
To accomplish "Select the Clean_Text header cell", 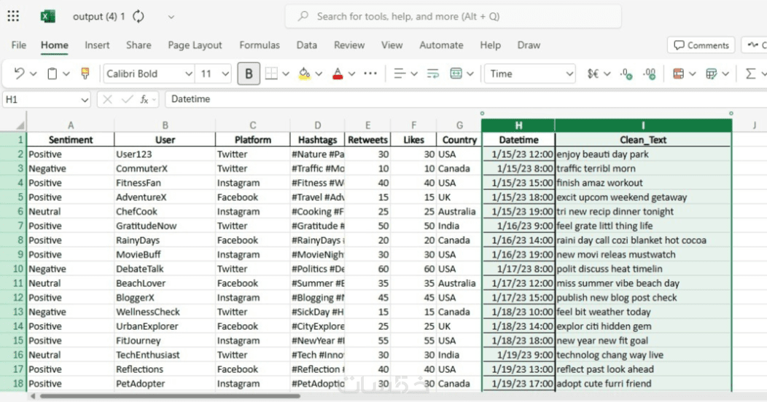I will click(x=643, y=140).
